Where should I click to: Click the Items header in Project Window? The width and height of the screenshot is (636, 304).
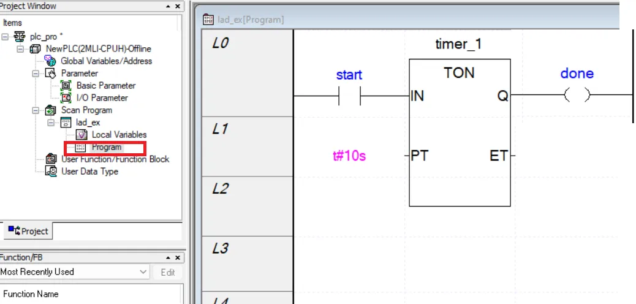[13, 23]
